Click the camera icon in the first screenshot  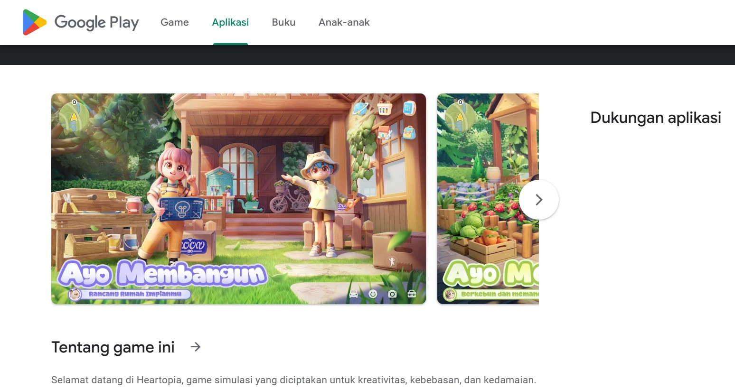(392, 294)
